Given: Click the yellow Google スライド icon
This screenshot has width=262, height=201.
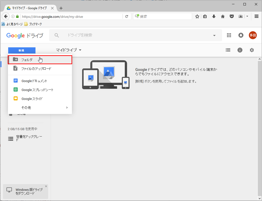Looking at the screenshot, I should (15, 98).
